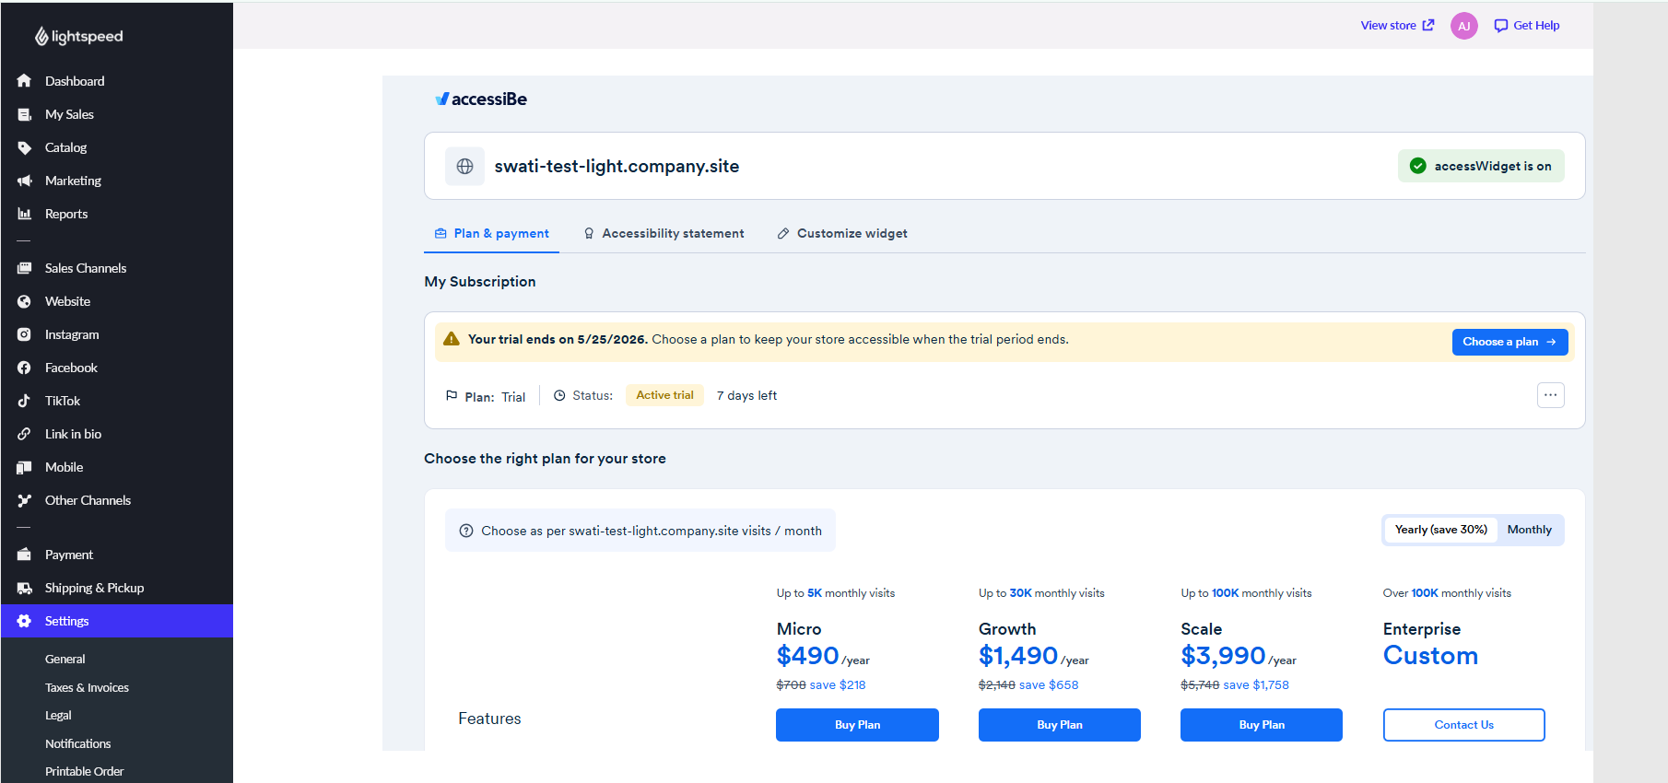Image resolution: width=1668 pixels, height=783 pixels.
Task: Click the Instagram icon in sidebar
Action: click(24, 334)
